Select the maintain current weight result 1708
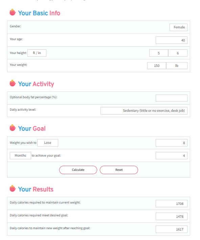The width and height of the screenshot is (200, 240). pos(172,204)
